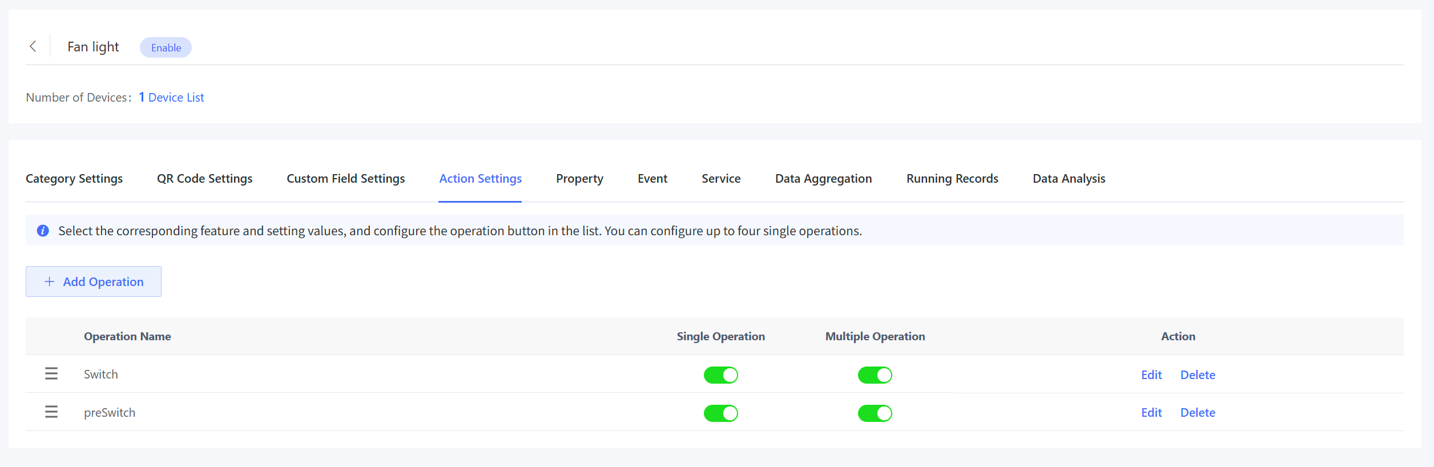View the Running Records tab
Screen dimensions: 1434x467
(952, 179)
